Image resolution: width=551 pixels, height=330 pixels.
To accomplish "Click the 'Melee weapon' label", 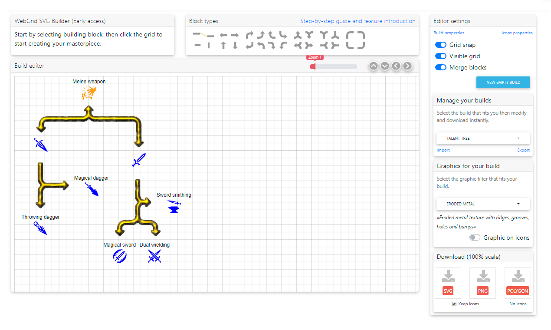I will [89, 82].
